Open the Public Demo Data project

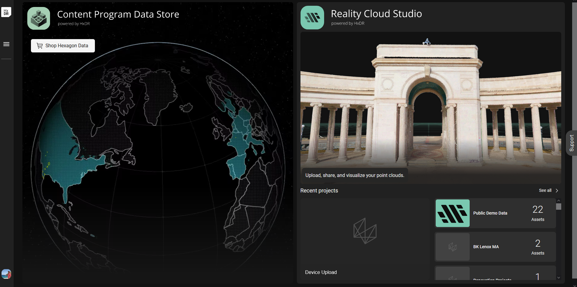[490, 213]
